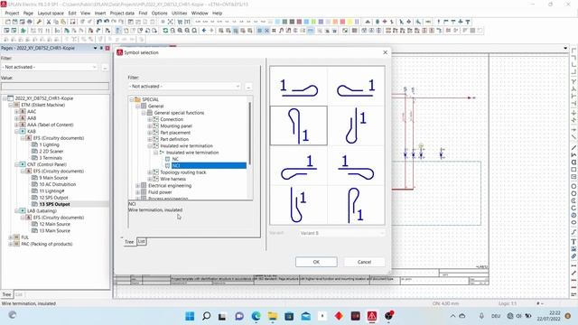578x325 pixels.
Task: Open the Project data menu
Action: pos(122,14)
